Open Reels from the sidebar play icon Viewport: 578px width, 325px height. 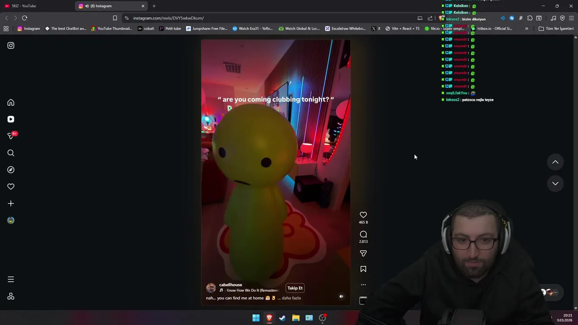tap(11, 119)
